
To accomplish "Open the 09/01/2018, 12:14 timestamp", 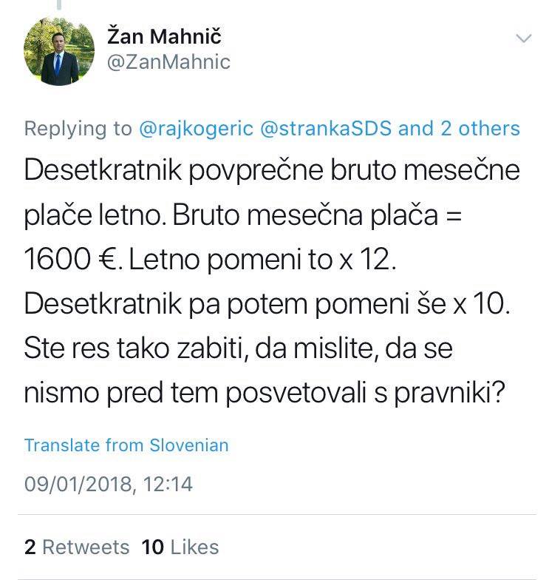I will tap(109, 485).
